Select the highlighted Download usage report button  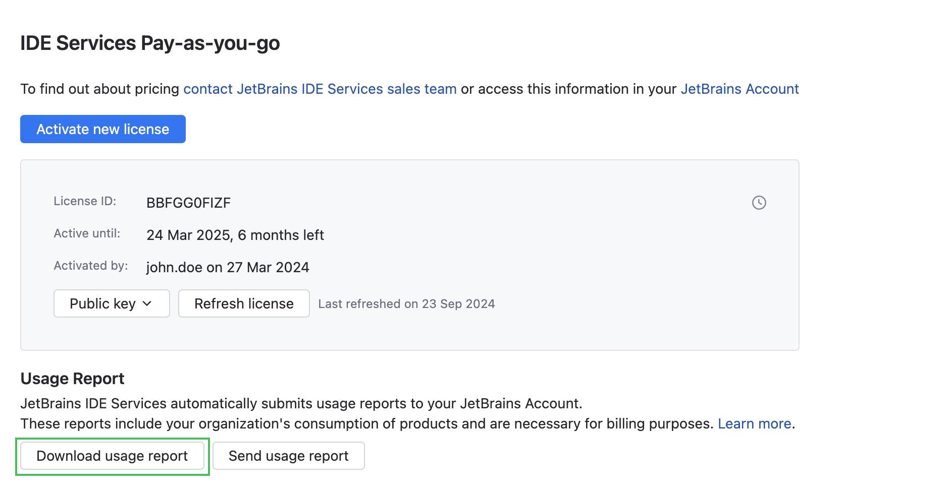pyautogui.click(x=112, y=455)
